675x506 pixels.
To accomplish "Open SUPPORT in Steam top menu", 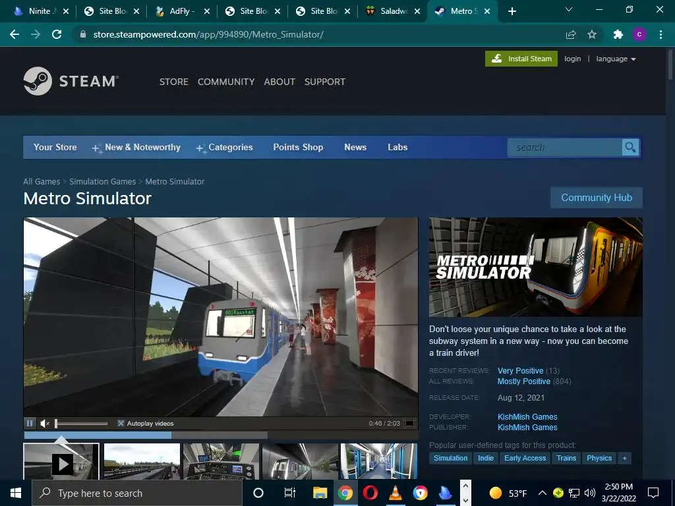I will pyautogui.click(x=325, y=82).
